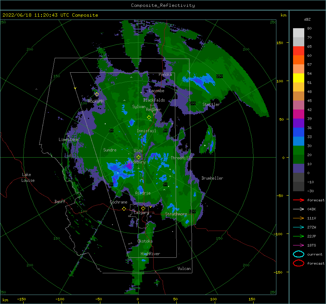The image size is (326, 304).
Task: Click the magenta 42-39 dBZ swatch
Action: click(x=298, y=114)
